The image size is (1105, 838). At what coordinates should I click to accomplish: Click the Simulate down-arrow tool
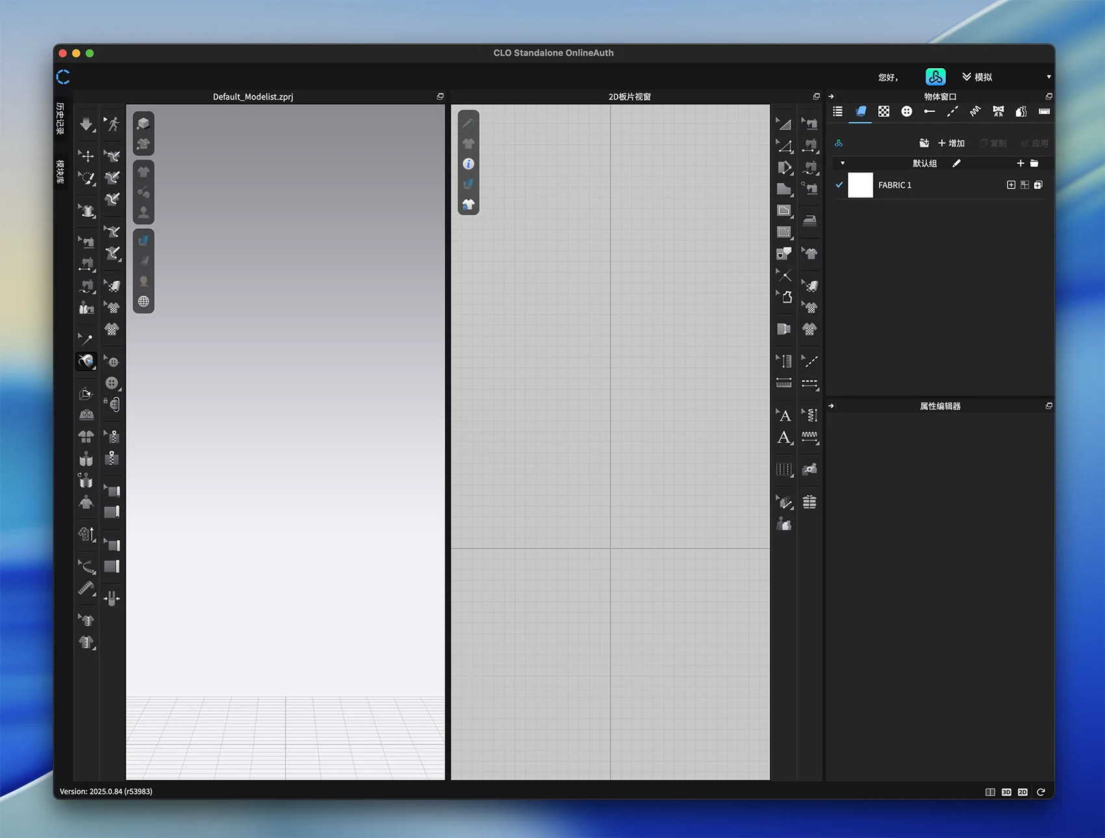86,124
